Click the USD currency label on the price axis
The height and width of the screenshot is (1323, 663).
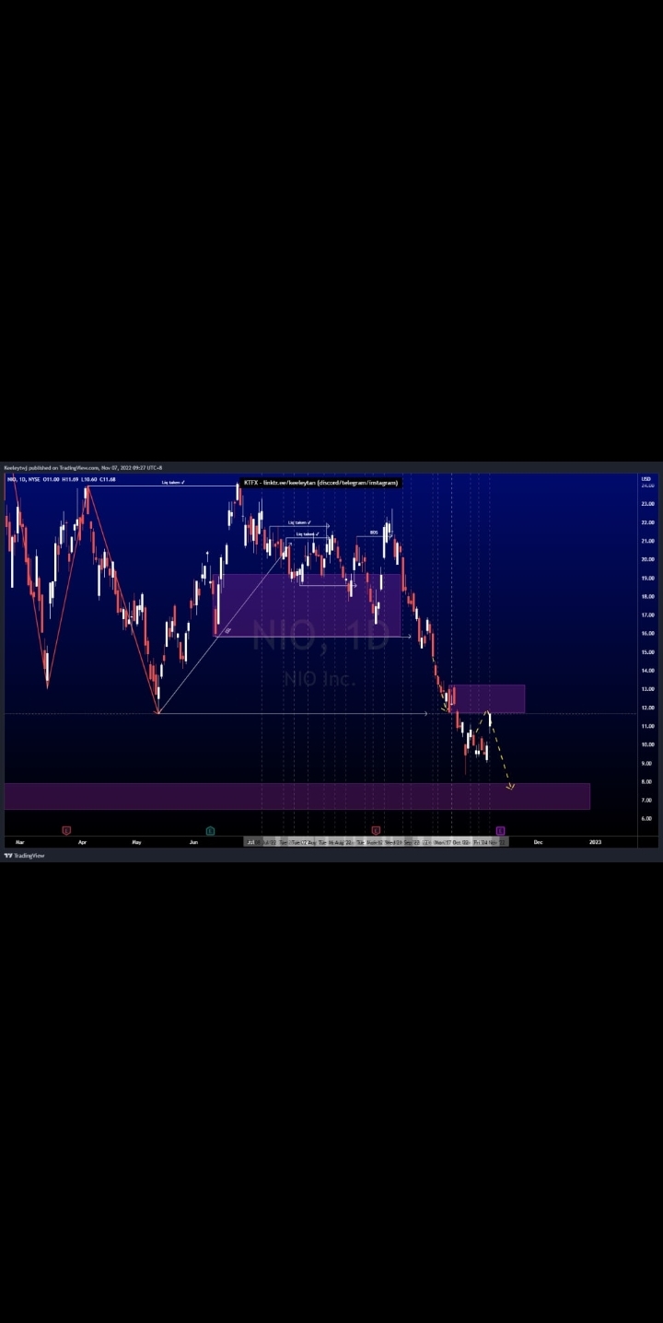click(646, 478)
